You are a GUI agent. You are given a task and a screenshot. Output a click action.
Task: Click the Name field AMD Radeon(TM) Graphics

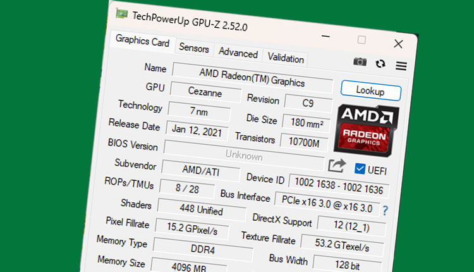point(253,78)
